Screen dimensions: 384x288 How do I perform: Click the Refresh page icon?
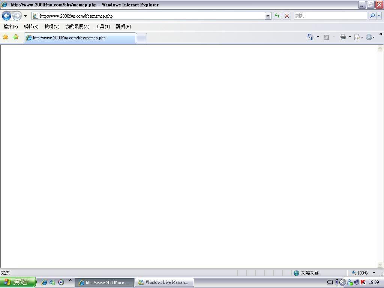(x=277, y=16)
